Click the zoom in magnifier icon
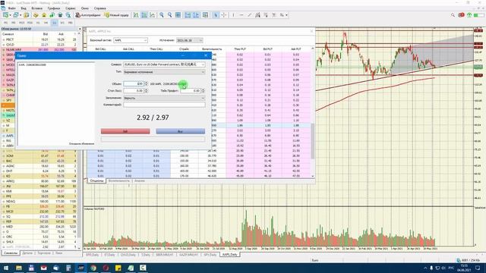486x273 pixels. click(162, 15)
